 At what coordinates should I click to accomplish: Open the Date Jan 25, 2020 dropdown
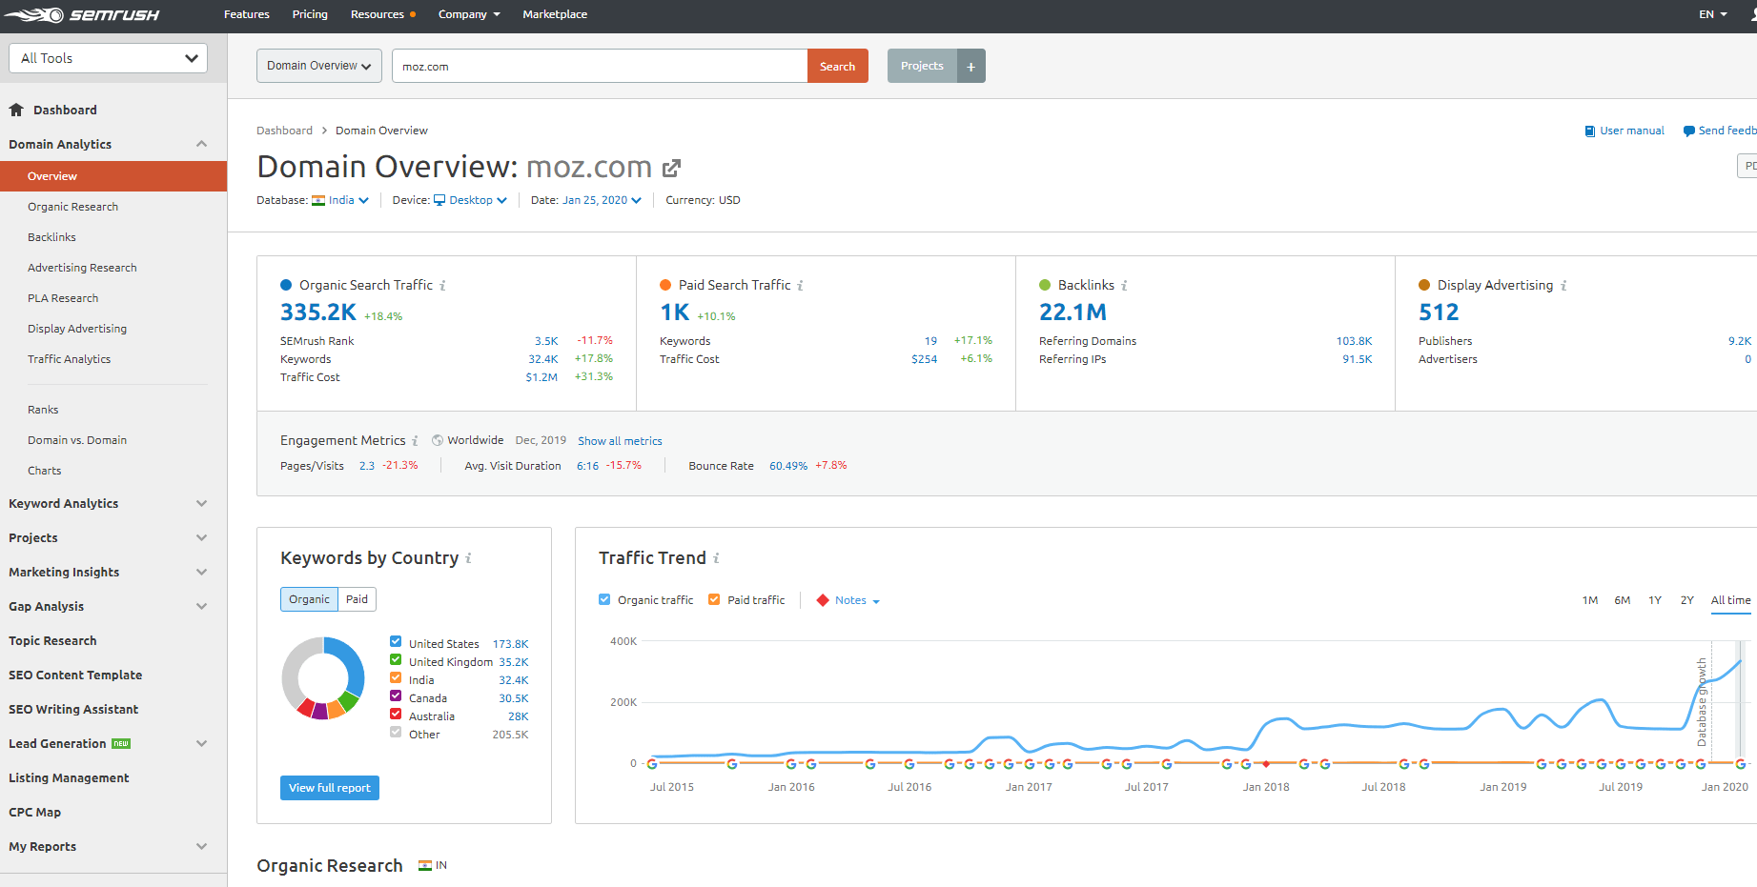click(602, 200)
